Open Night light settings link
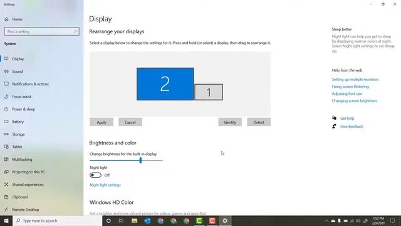Image resolution: width=401 pixels, height=226 pixels. 105,185
